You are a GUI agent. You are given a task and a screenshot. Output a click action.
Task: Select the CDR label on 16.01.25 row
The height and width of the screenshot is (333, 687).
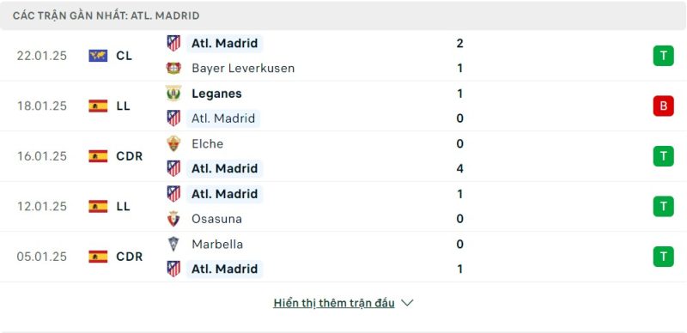130,156
